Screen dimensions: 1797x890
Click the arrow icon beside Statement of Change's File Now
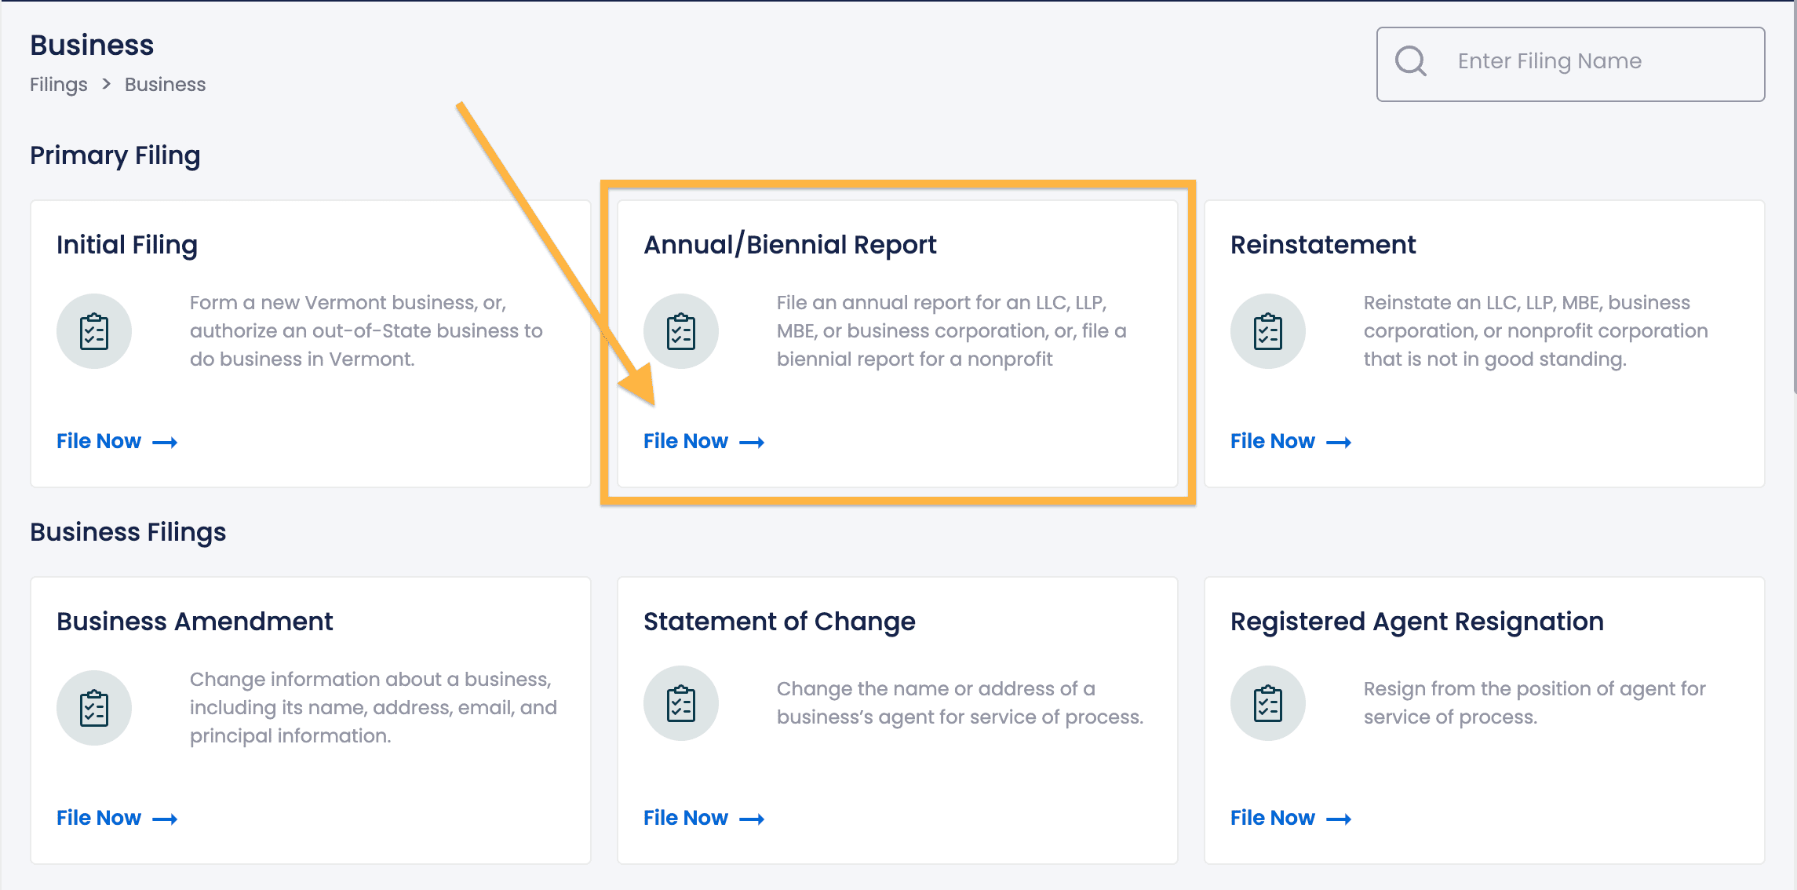click(753, 818)
